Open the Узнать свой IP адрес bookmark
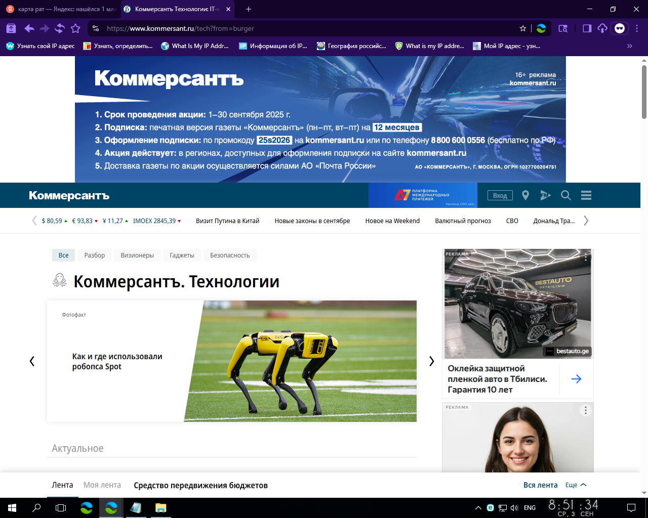Screen dimensions: 648x518 pos(40,46)
